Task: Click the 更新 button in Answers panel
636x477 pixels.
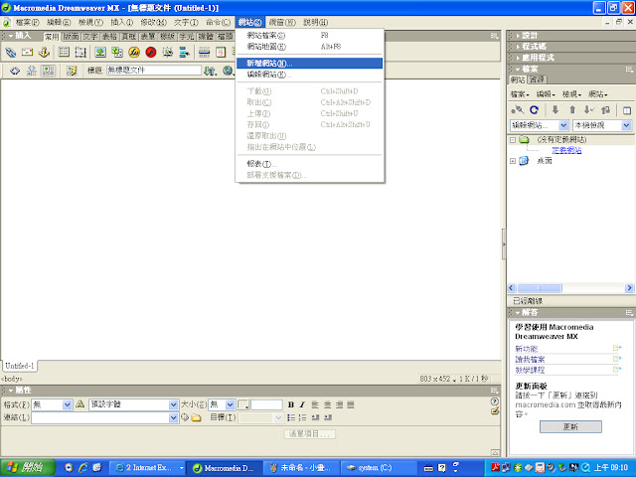Action: (570, 426)
